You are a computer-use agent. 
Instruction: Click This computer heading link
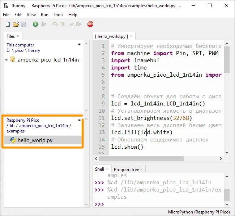20,45
